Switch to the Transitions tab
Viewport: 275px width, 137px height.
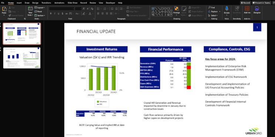pyautogui.click(x=46, y=3)
